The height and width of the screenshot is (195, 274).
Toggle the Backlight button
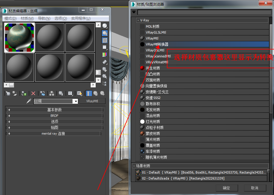tap(105, 33)
